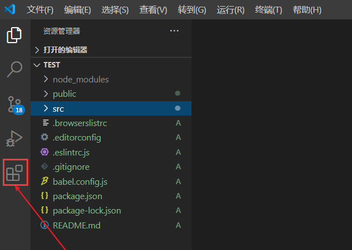Expand the public folder
Viewport: 352px width, 250px height.
coord(64,94)
